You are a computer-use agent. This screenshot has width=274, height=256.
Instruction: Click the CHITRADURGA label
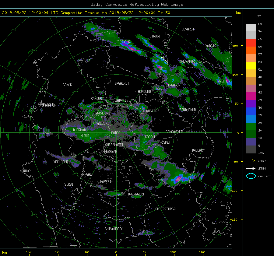165,209
